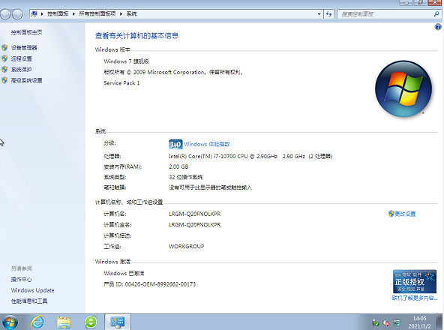Viewport: 444px width, 330px height.
Task: Open Advanced System Settings (高级系统设置)
Action: pyautogui.click(x=26, y=80)
